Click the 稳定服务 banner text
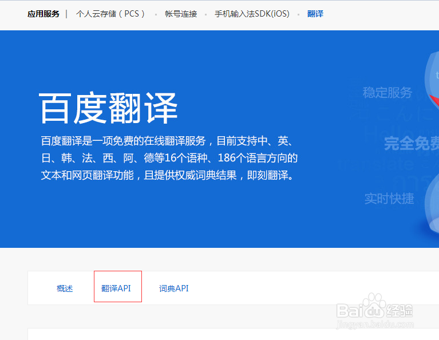The height and width of the screenshot is (340, 439). 387,93
